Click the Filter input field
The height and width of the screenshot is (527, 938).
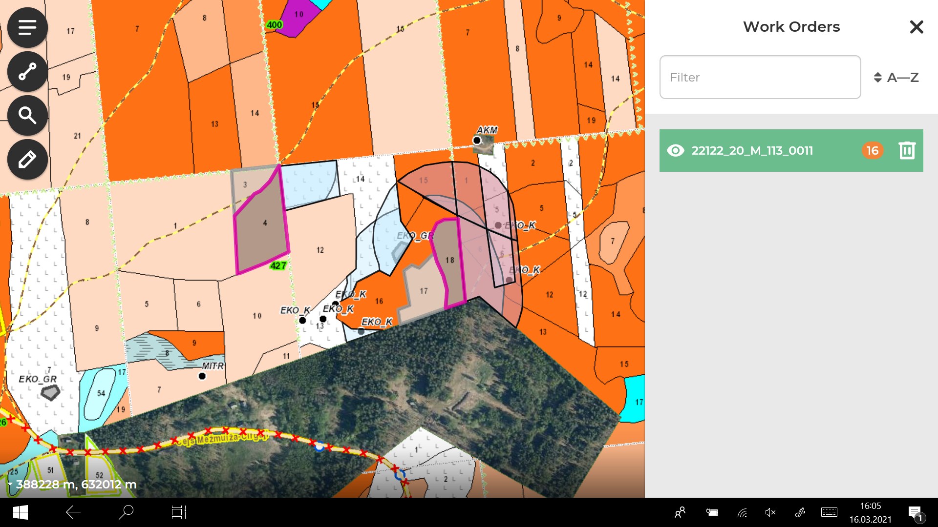(x=760, y=77)
